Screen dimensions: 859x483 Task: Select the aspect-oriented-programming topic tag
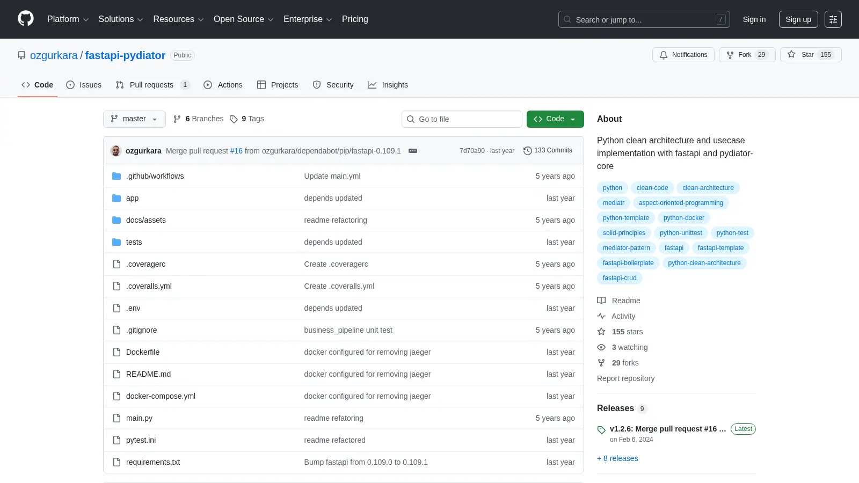681,203
